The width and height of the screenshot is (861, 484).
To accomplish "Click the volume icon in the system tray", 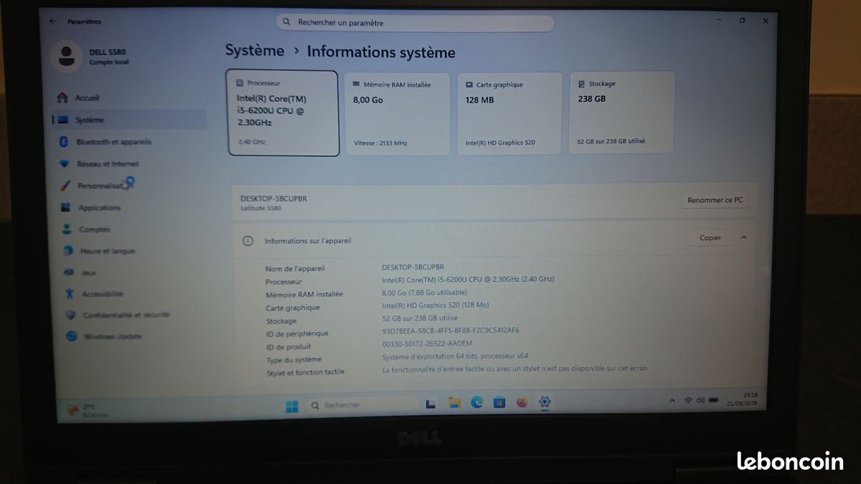I will (x=700, y=399).
